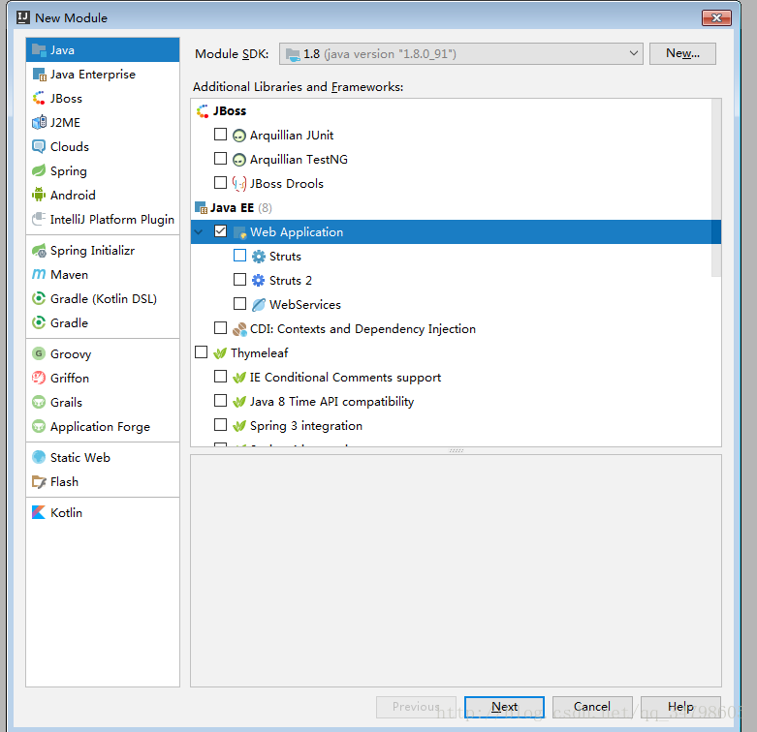The height and width of the screenshot is (732, 757).
Task: Uncheck the Web Application checkbox
Action: (220, 231)
